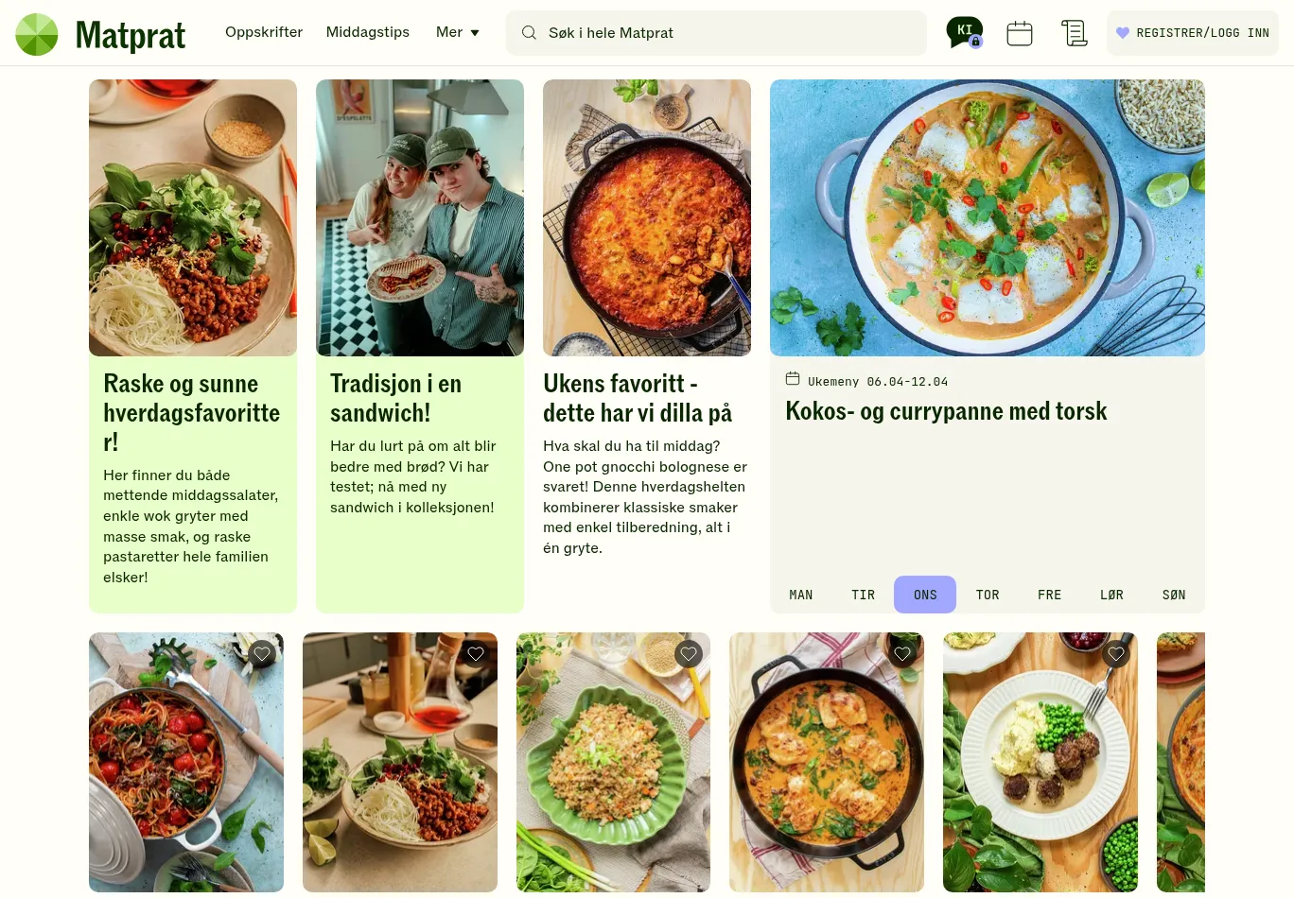
Task: Expand the Mer dropdown menu
Action: pos(458,32)
